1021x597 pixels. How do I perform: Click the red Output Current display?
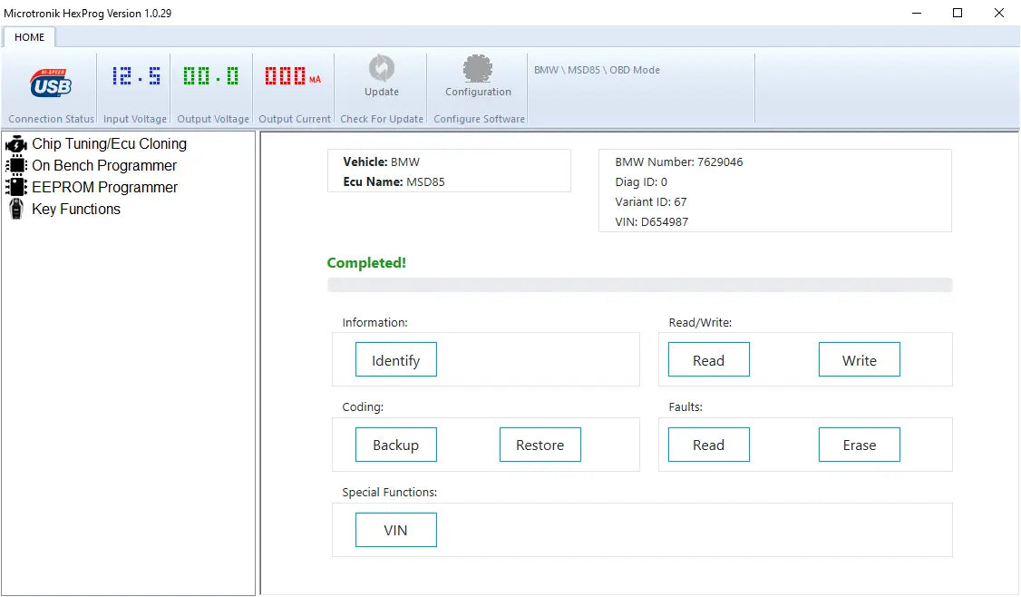coord(292,76)
